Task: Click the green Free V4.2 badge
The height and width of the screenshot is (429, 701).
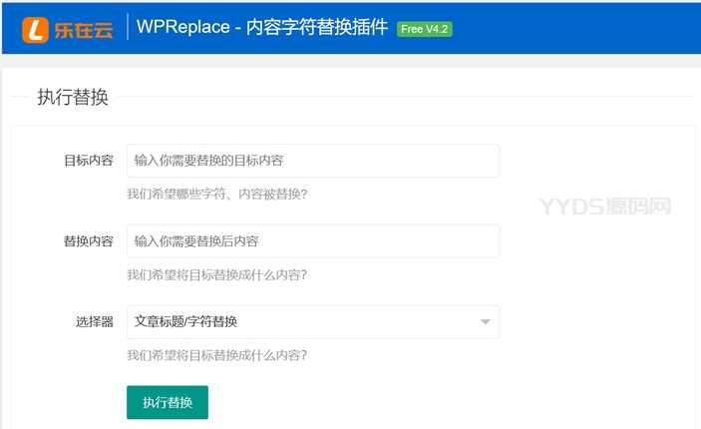Action: click(x=424, y=29)
